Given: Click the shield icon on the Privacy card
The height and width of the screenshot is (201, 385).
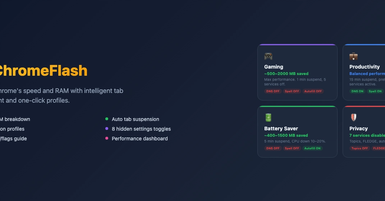Looking at the screenshot, I should (353, 118).
